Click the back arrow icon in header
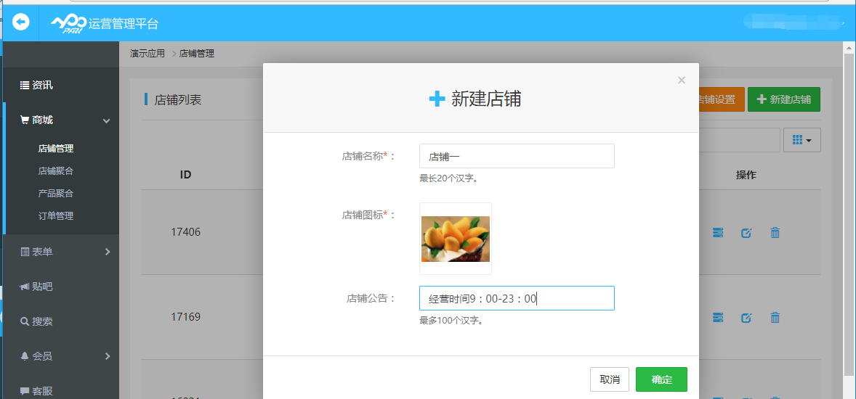This screenshot has width=856, height=399. pos(21,22)
